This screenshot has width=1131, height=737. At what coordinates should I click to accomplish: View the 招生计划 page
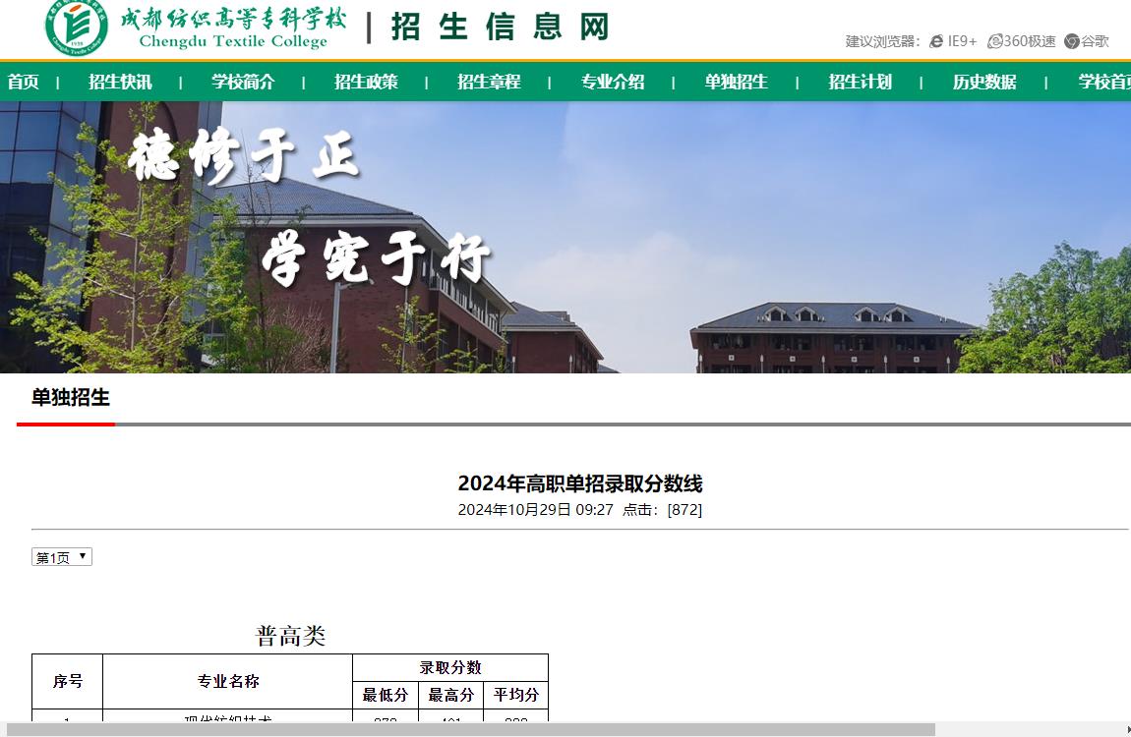tap(860, 82)
